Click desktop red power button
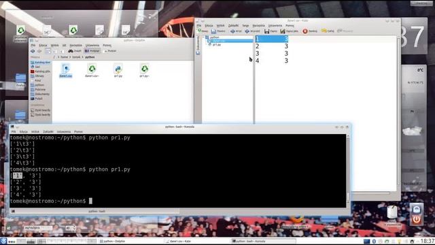 416,220
